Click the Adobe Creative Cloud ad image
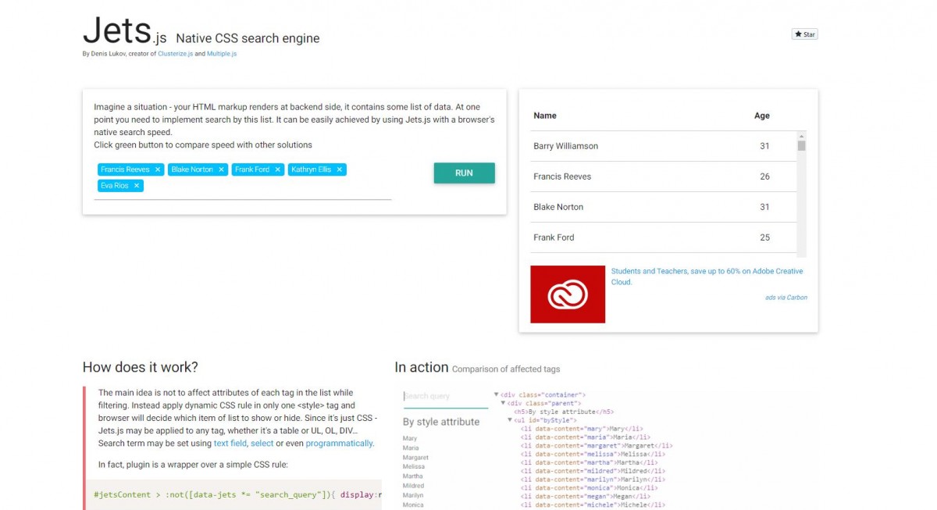This screenshot has width=937, height=510. coord(568,294)
